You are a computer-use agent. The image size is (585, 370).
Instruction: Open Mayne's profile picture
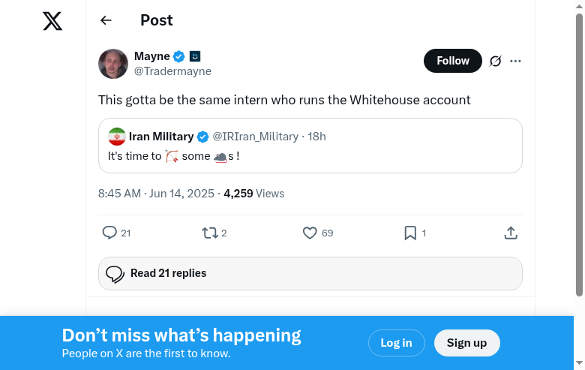point(113,64)
